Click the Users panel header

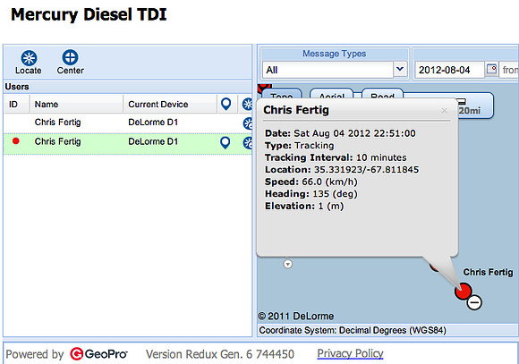[128, 87]
